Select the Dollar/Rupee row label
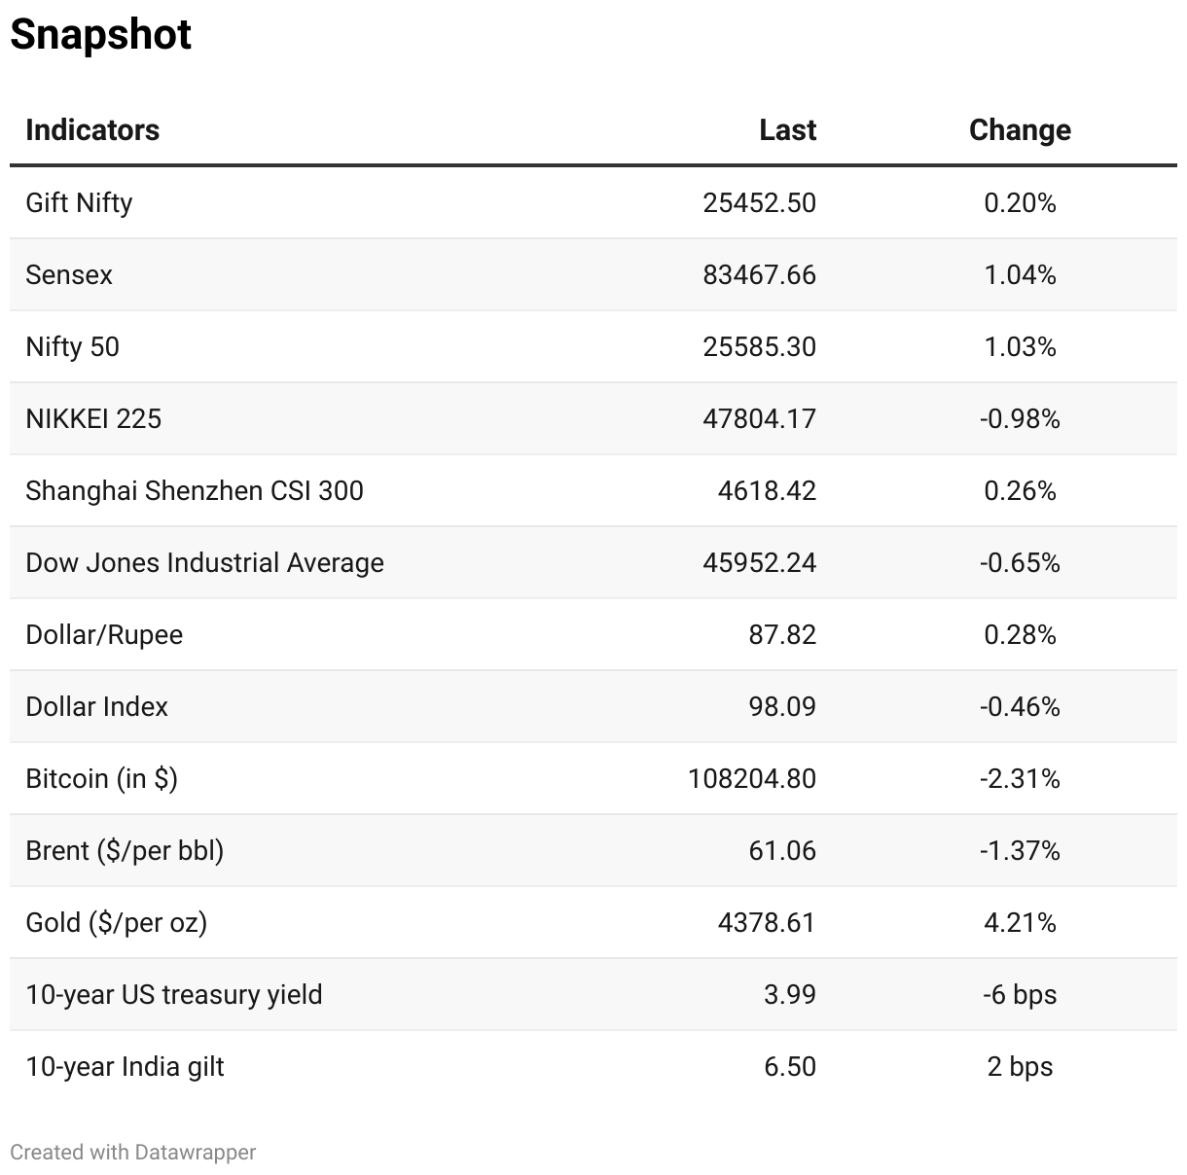1187x1175 pixels. click(x=104, y=635)
